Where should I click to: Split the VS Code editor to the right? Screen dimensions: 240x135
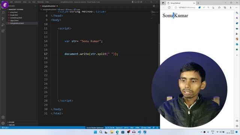pos(154,6)
